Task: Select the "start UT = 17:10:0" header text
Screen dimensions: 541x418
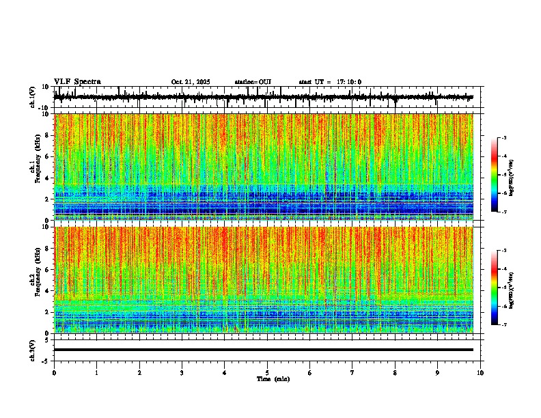Action: (330, 82)
